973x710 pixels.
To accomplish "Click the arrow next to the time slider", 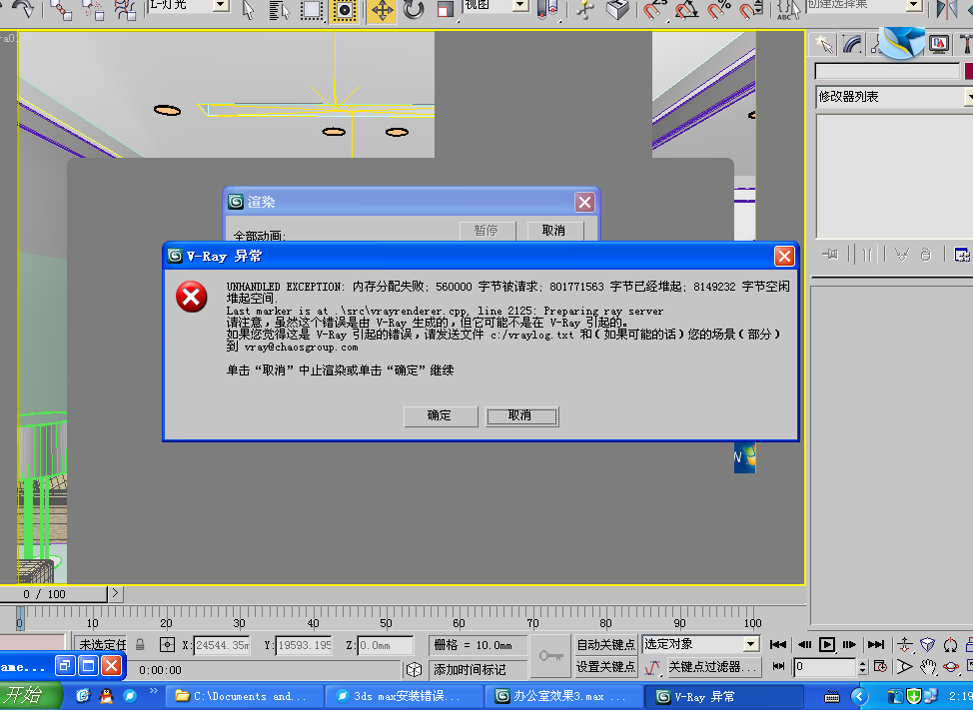I will 116,593.
